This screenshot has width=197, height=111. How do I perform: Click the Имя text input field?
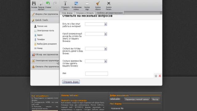[96, 74]
